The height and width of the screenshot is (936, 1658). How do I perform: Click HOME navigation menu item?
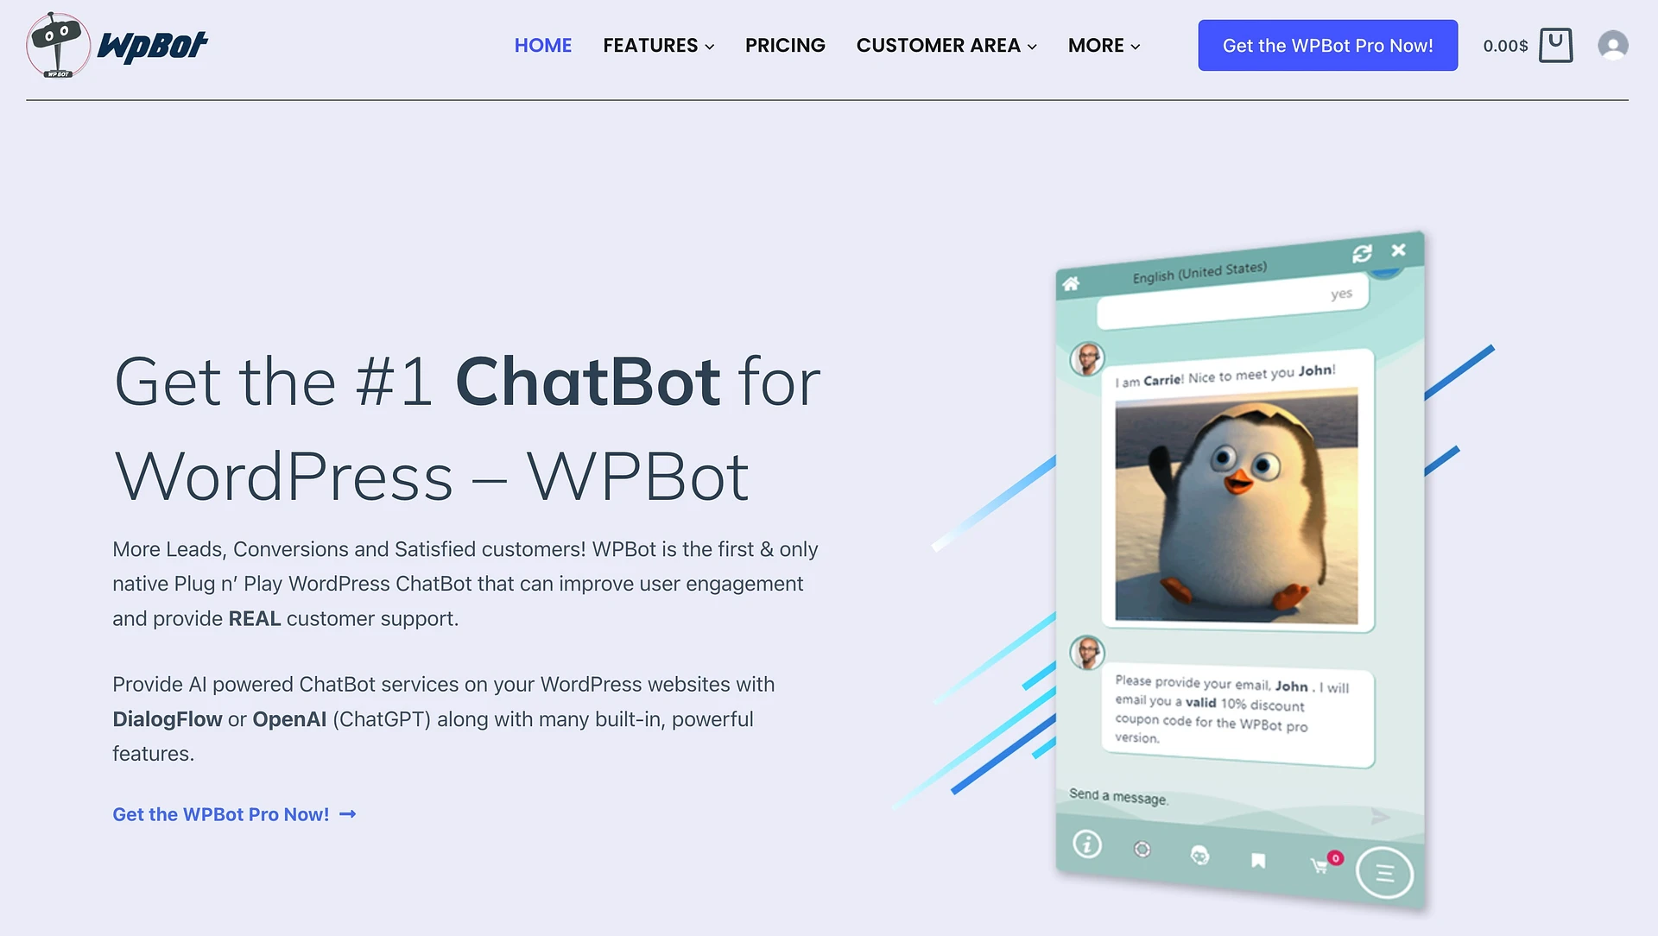tap(542, 46)
